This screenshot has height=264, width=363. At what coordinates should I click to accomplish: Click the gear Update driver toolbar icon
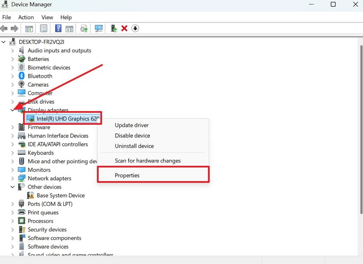coord(84,29)
